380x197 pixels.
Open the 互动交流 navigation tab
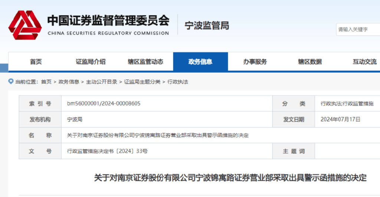(x=364, y=62)
